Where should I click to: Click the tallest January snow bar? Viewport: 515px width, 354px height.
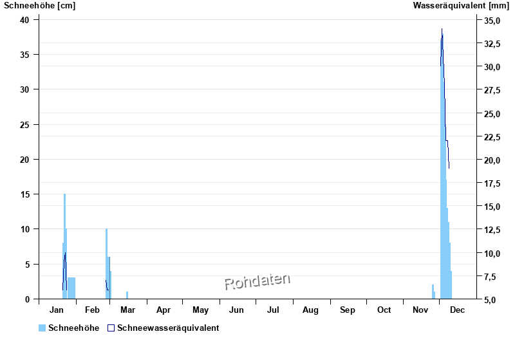coord(64,245)
